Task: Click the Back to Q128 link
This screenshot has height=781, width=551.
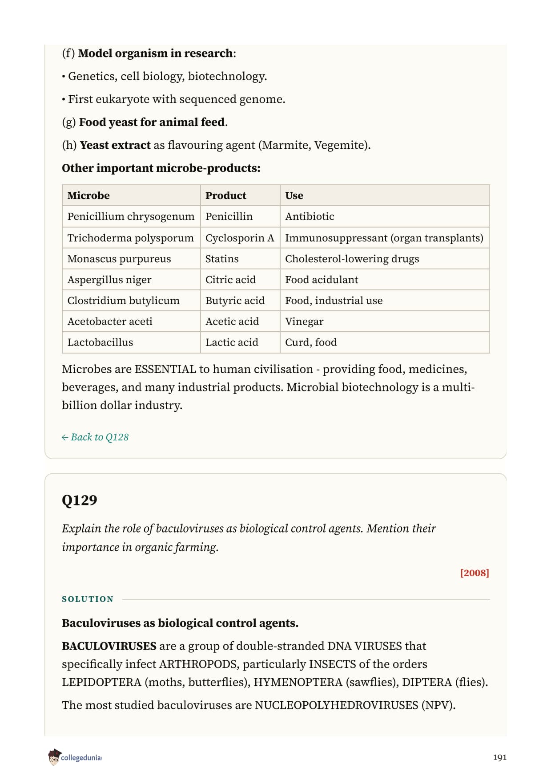Action: click(x=95, y=437)
